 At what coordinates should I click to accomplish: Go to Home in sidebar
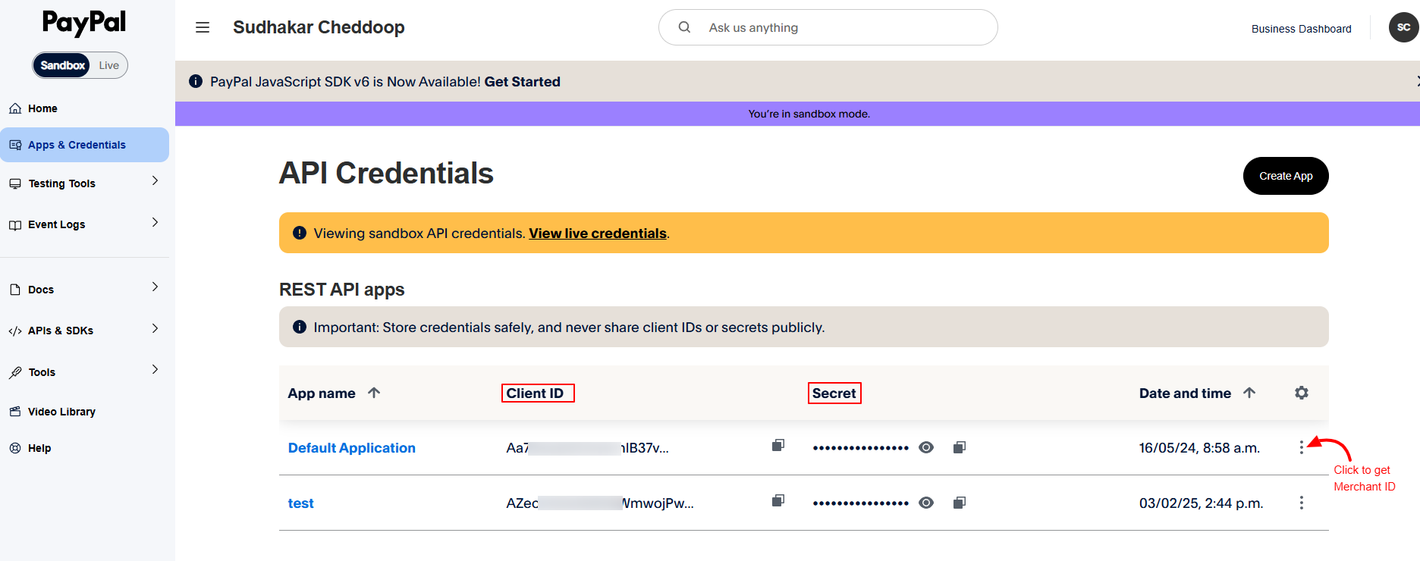point(42,108)
